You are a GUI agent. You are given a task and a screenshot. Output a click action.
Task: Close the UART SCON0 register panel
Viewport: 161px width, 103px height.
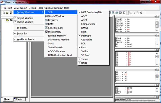pos(158,16)
